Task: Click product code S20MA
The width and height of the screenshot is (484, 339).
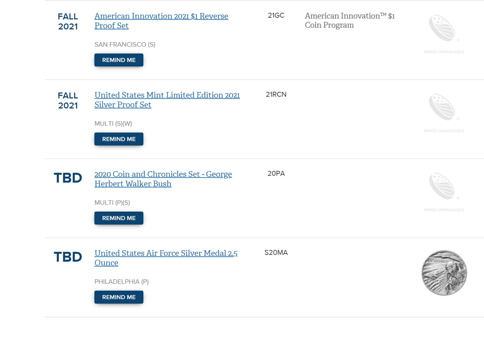Action: tap(276, 253)
